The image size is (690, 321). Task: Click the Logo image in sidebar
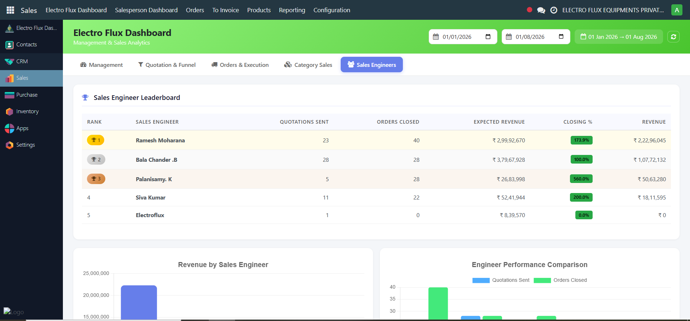pyautogui.click(x=14, y=312)
